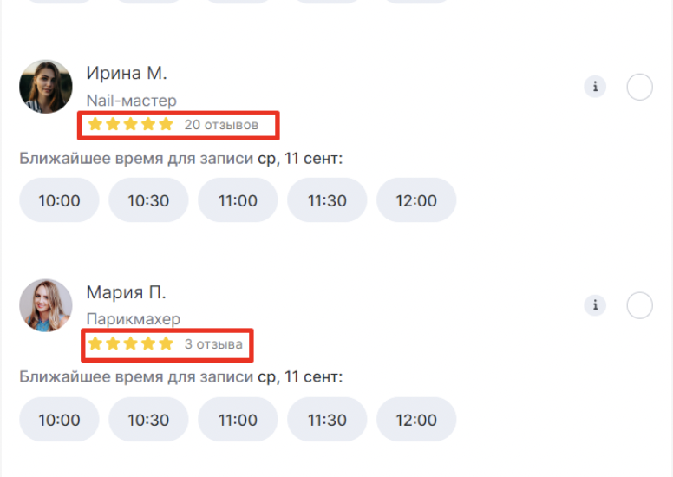Choose 10:00 slot for Мария П.
The height and width of the screenshot is (477, 673).
pyautogui.click(x=59, y=420)
